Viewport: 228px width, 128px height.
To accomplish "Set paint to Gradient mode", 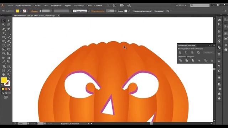I will [6, 89].
